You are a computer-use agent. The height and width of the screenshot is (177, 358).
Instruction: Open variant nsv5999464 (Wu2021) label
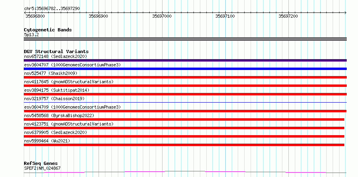click(x=47, y=141)
